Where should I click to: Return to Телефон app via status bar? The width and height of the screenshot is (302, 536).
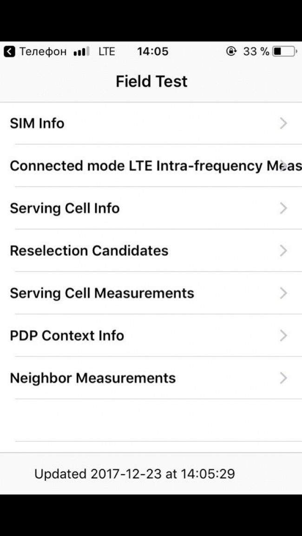[43, 52]
